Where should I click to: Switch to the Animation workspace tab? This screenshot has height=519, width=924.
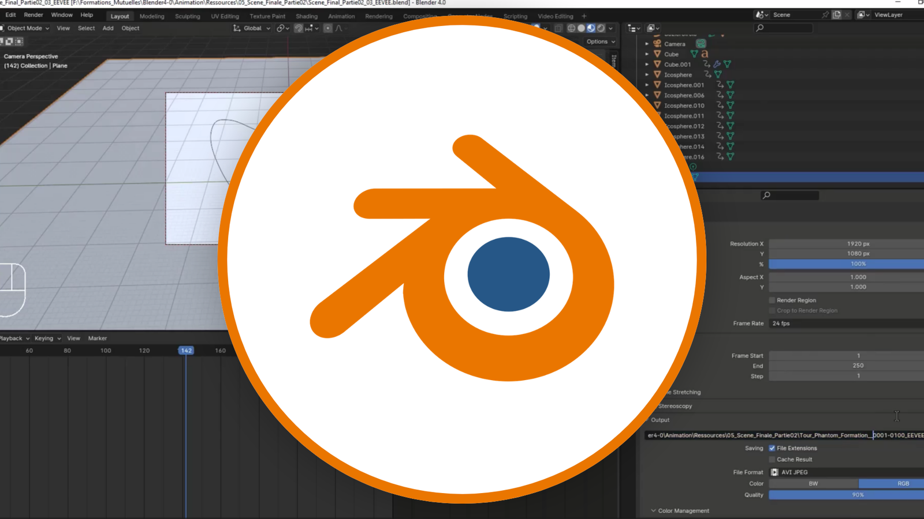341,16
